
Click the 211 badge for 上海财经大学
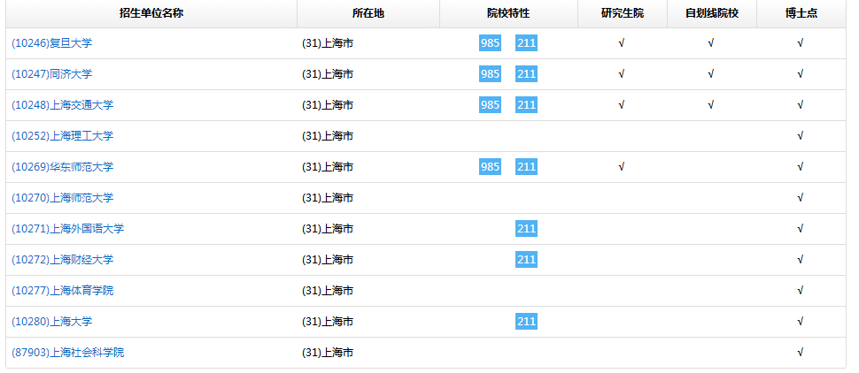526,259
